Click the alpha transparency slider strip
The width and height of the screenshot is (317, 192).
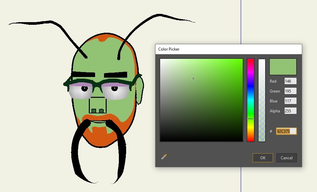tap(262, 99)
